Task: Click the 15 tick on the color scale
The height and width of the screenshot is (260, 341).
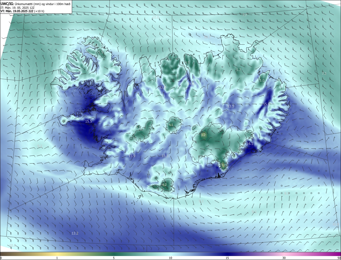Action: [227, 258]
